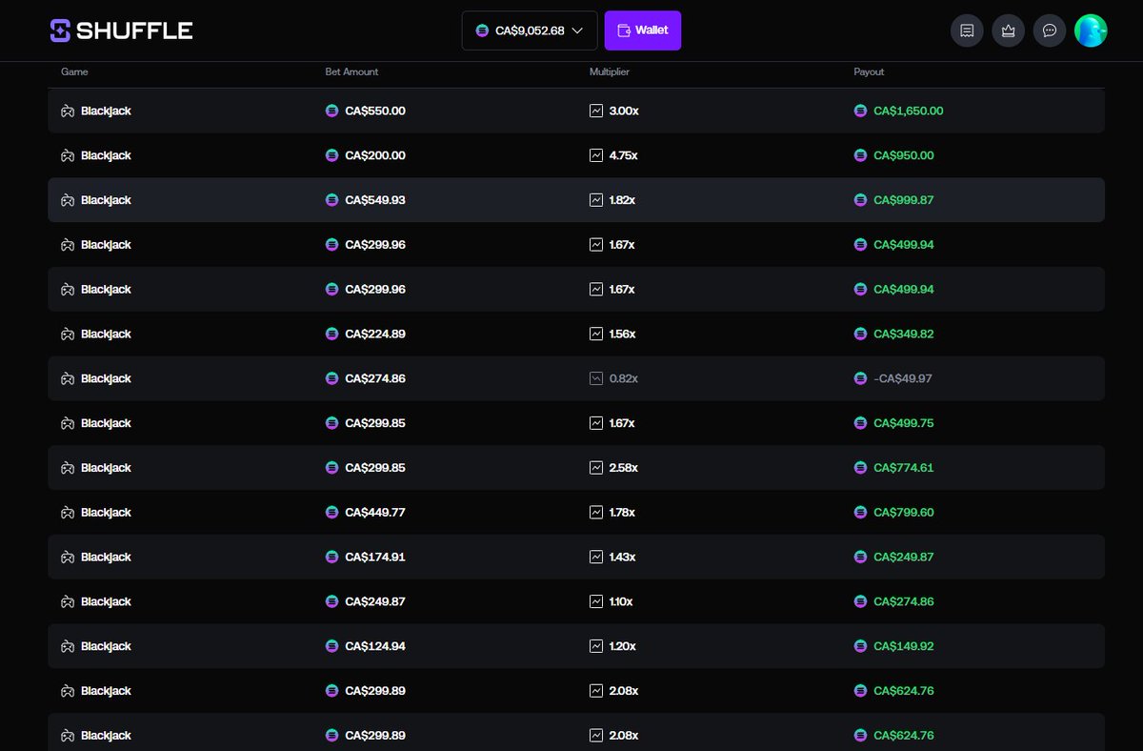The image size is (1143, 751).
Task: Open Blackjack in the CA$200.00 bet row
Action: point(106,155)
